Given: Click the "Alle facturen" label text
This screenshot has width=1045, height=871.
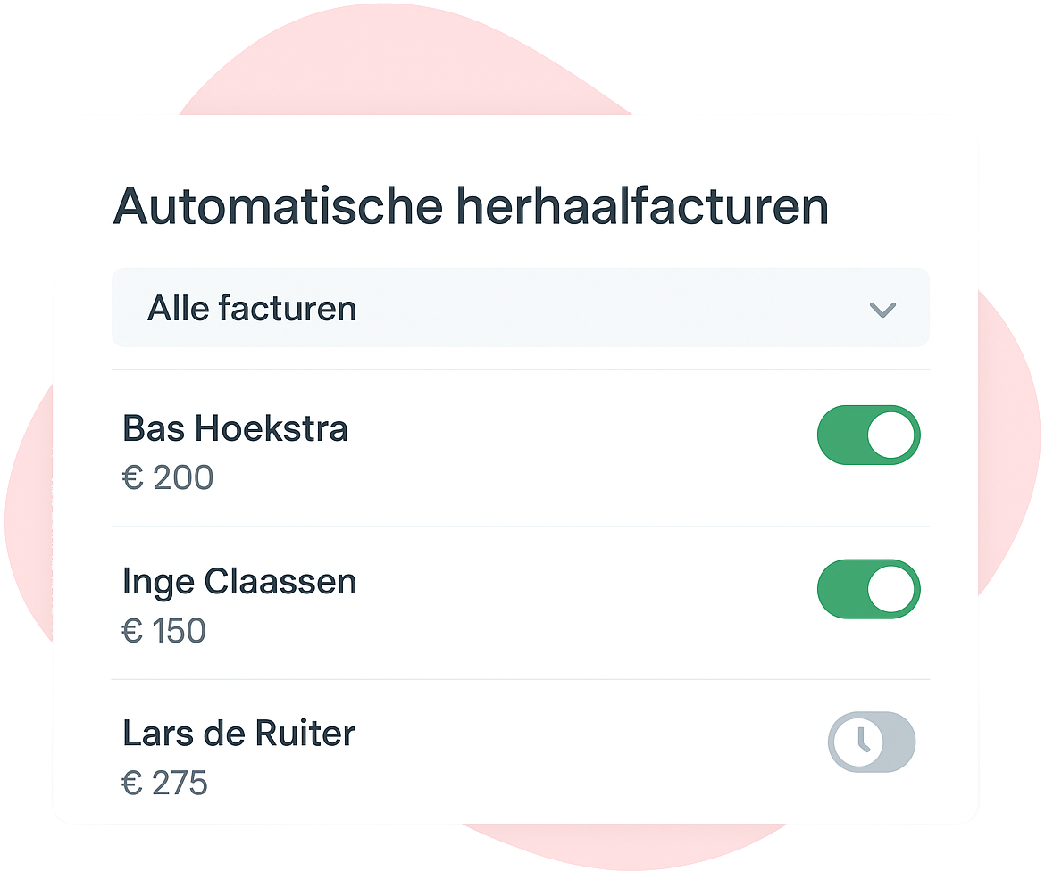Looking at the screenshot, I should tap(252, 309).
